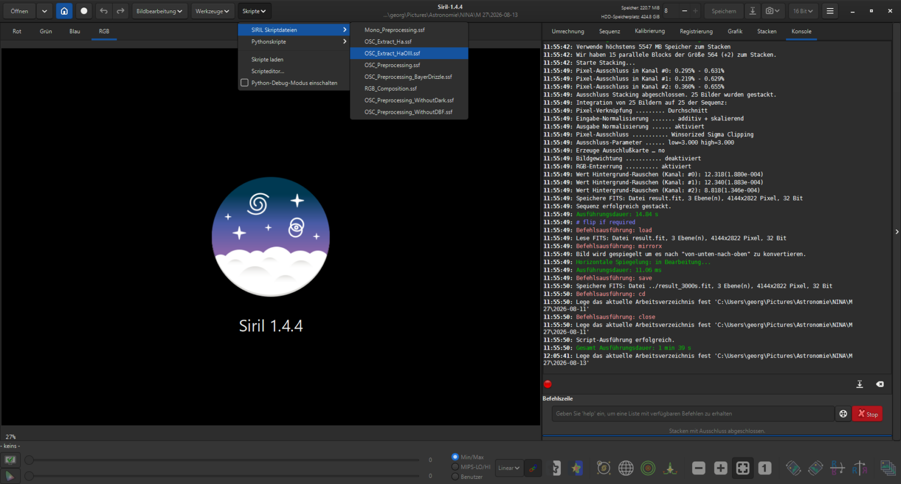The width and height of the screenshot is (901, 484).
Task: Collapse the Skripte dropdown menu
Action: click(254, 11)
